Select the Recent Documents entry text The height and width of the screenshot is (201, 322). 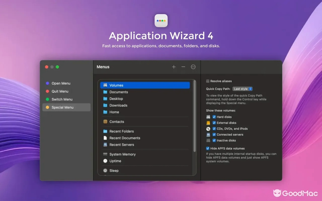click(x=125, y=138)
